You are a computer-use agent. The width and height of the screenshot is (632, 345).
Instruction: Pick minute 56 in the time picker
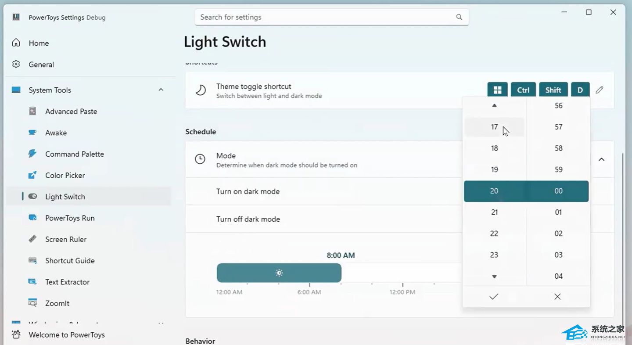558,105
